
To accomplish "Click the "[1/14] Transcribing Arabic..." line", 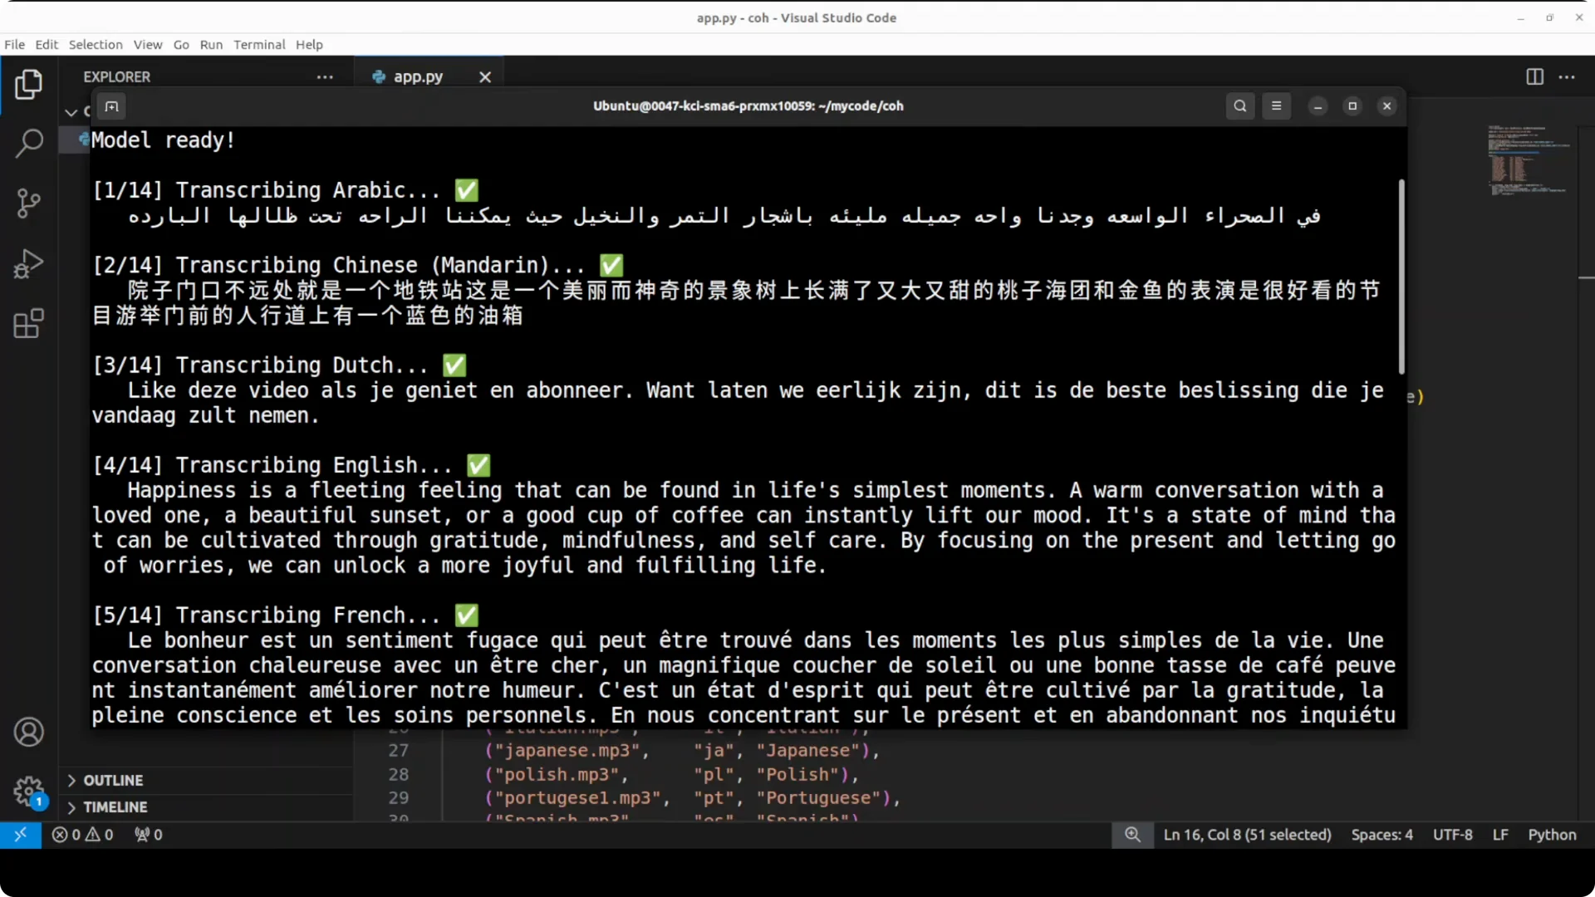I will pyautogui.click(x=286, y=190).
